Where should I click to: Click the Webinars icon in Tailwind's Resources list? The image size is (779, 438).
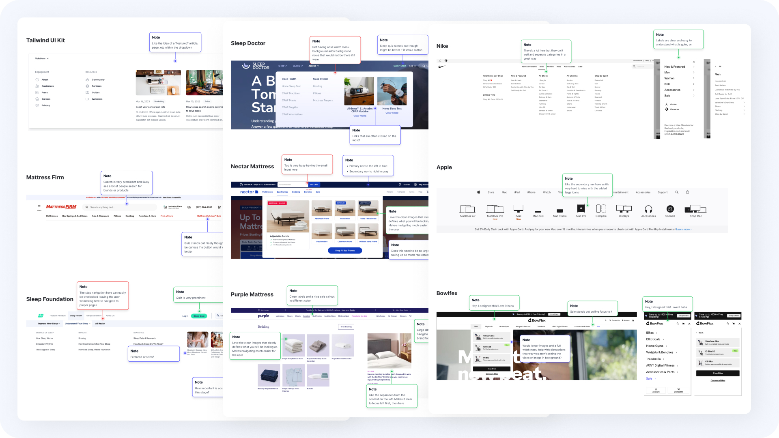tap(87, 99)
